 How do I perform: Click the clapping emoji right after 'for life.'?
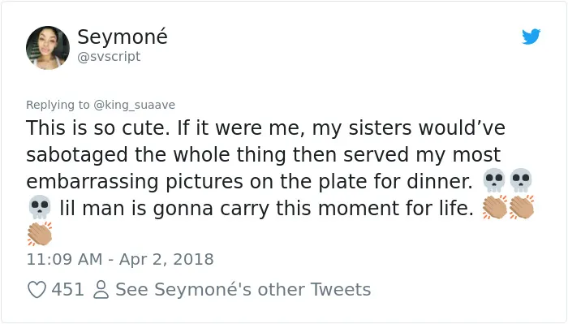494,207
